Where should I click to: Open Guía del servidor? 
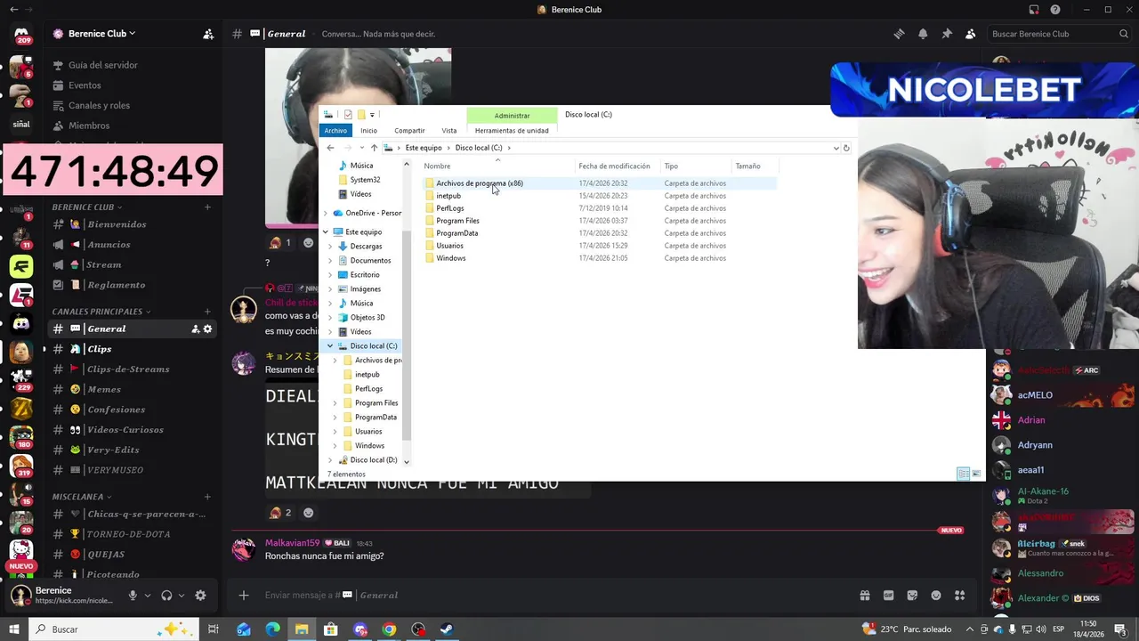coord(103,65)
